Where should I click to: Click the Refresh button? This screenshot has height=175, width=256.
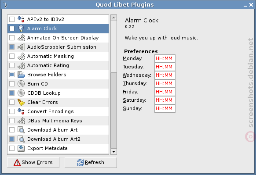click(91, 162)
